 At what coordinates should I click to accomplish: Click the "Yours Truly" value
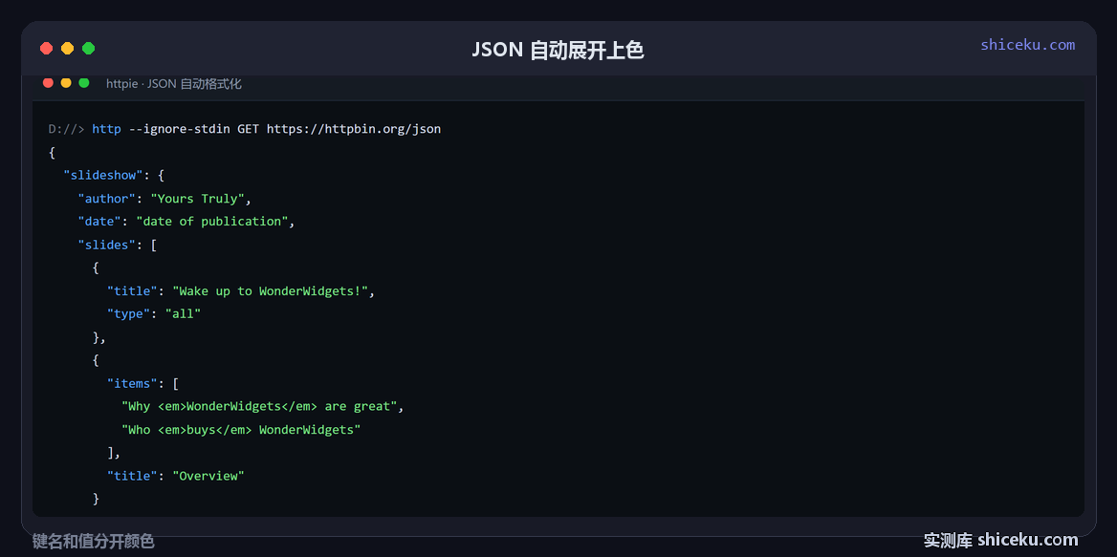tap(197, 199)
